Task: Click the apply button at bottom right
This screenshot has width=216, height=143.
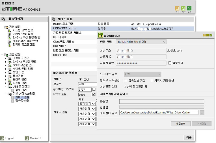Action: tap(189, 137)
